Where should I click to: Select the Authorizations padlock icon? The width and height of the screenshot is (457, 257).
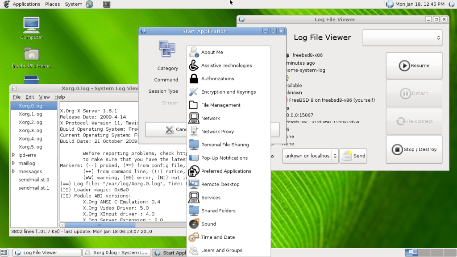coord(194,79)
